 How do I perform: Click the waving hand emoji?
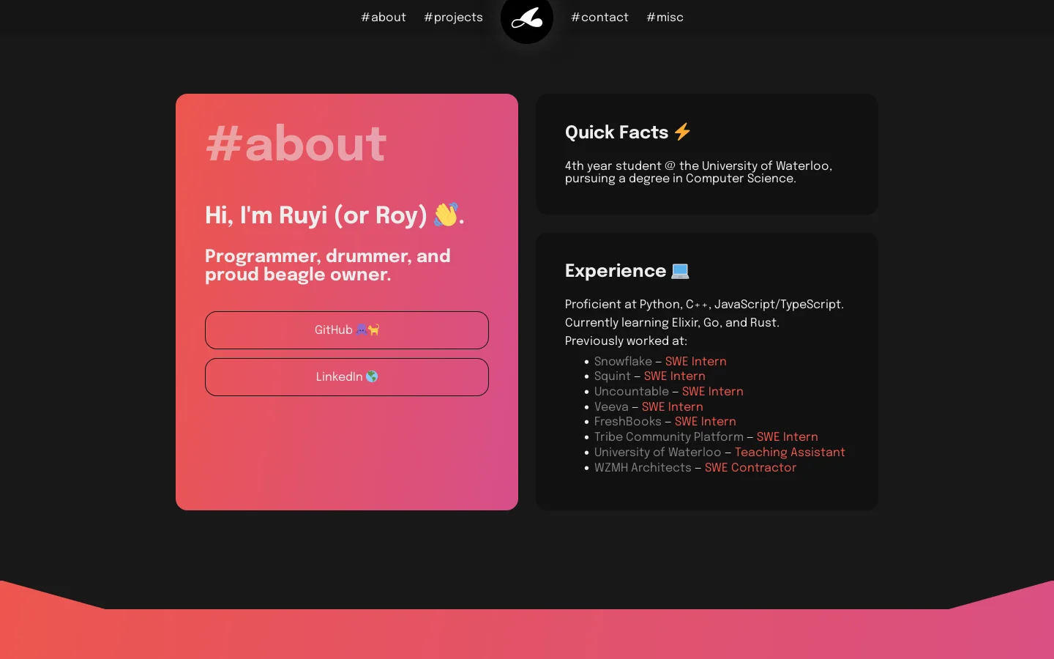point(446,215)
